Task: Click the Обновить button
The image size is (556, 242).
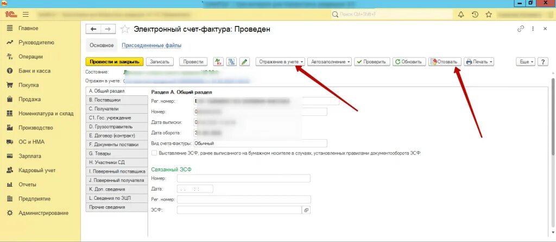Action: [409, 62]
